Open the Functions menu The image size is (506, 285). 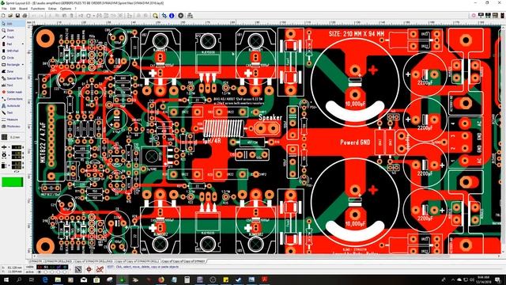(x=38, y=9)
